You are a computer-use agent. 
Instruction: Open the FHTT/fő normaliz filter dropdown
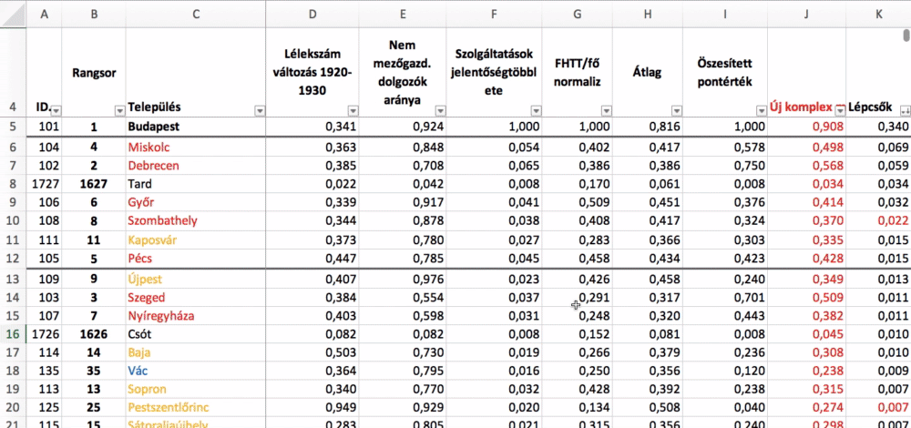(x=607, y=110)
